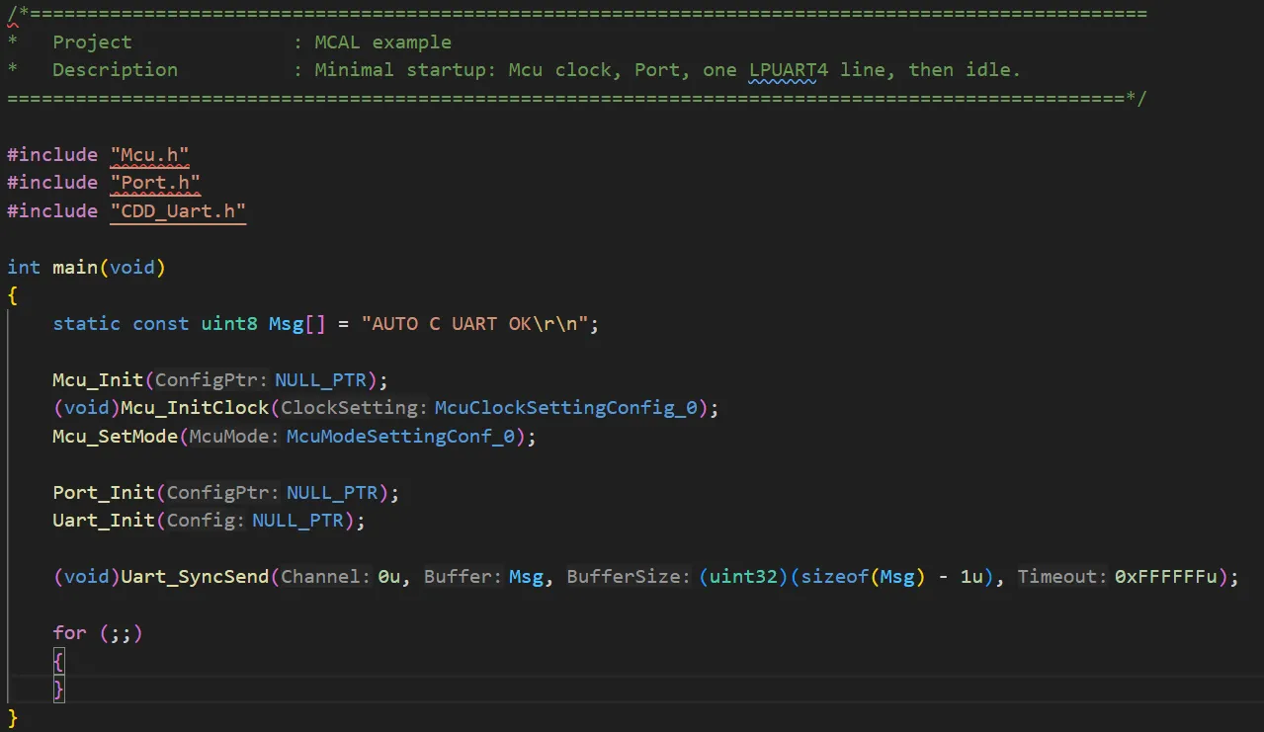Click NULL_PTR in the Port_Init call

pyautogui.click(x=332, y=493)
